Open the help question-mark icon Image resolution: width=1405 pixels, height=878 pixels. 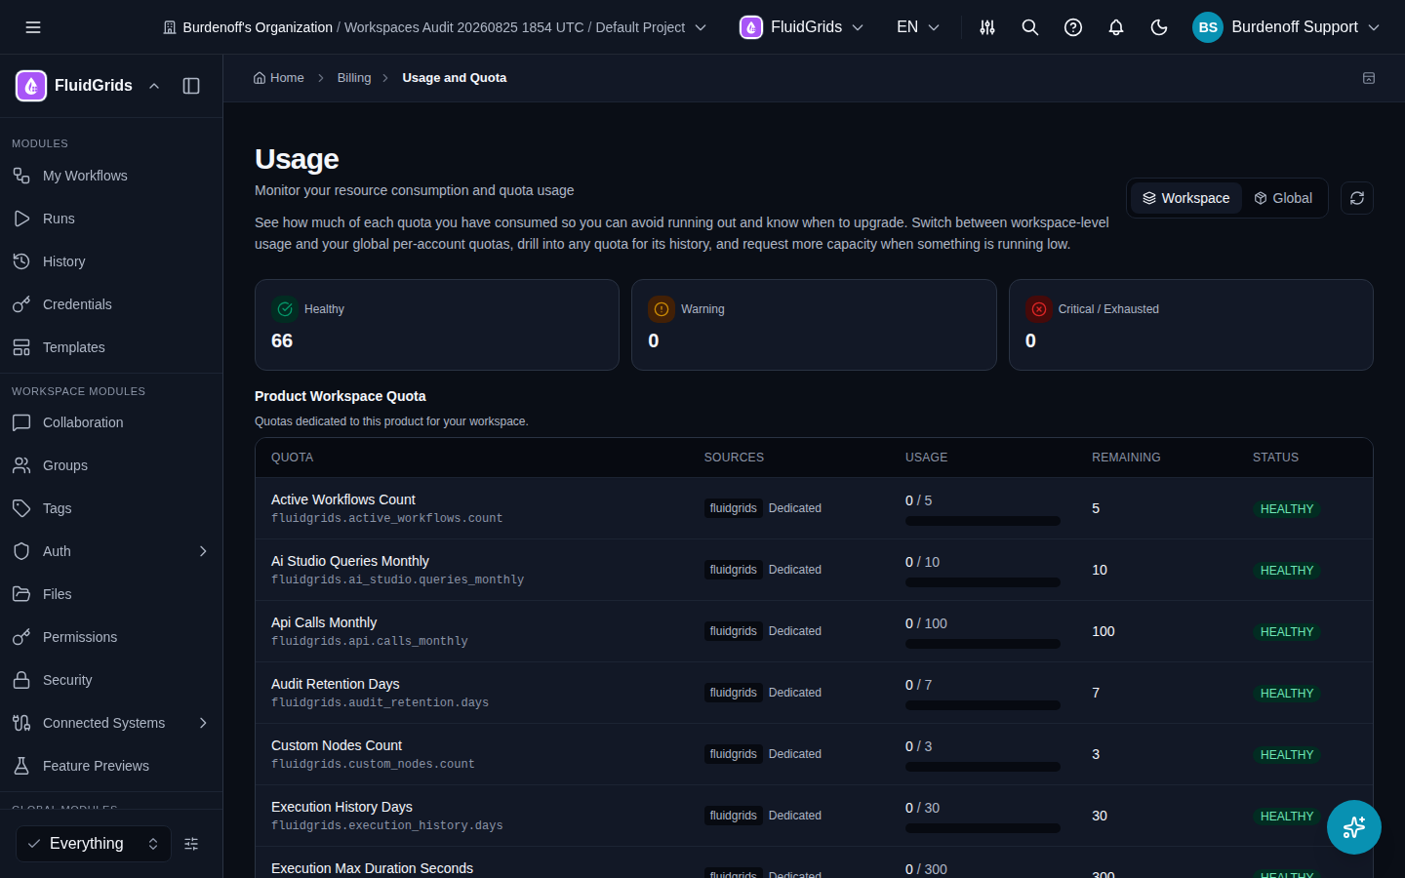pyautogui.click(x=1073, y=27)
